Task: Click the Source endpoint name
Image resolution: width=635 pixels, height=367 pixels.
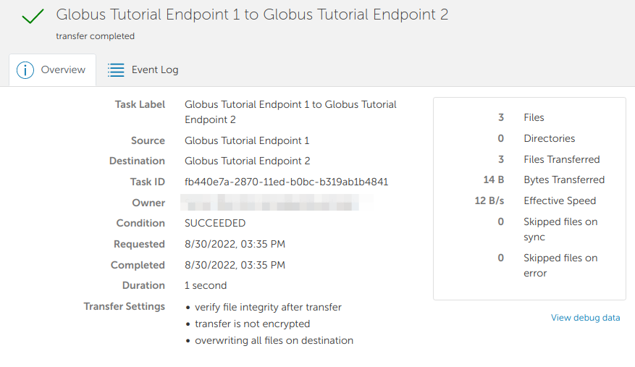Action: point(247,140)
